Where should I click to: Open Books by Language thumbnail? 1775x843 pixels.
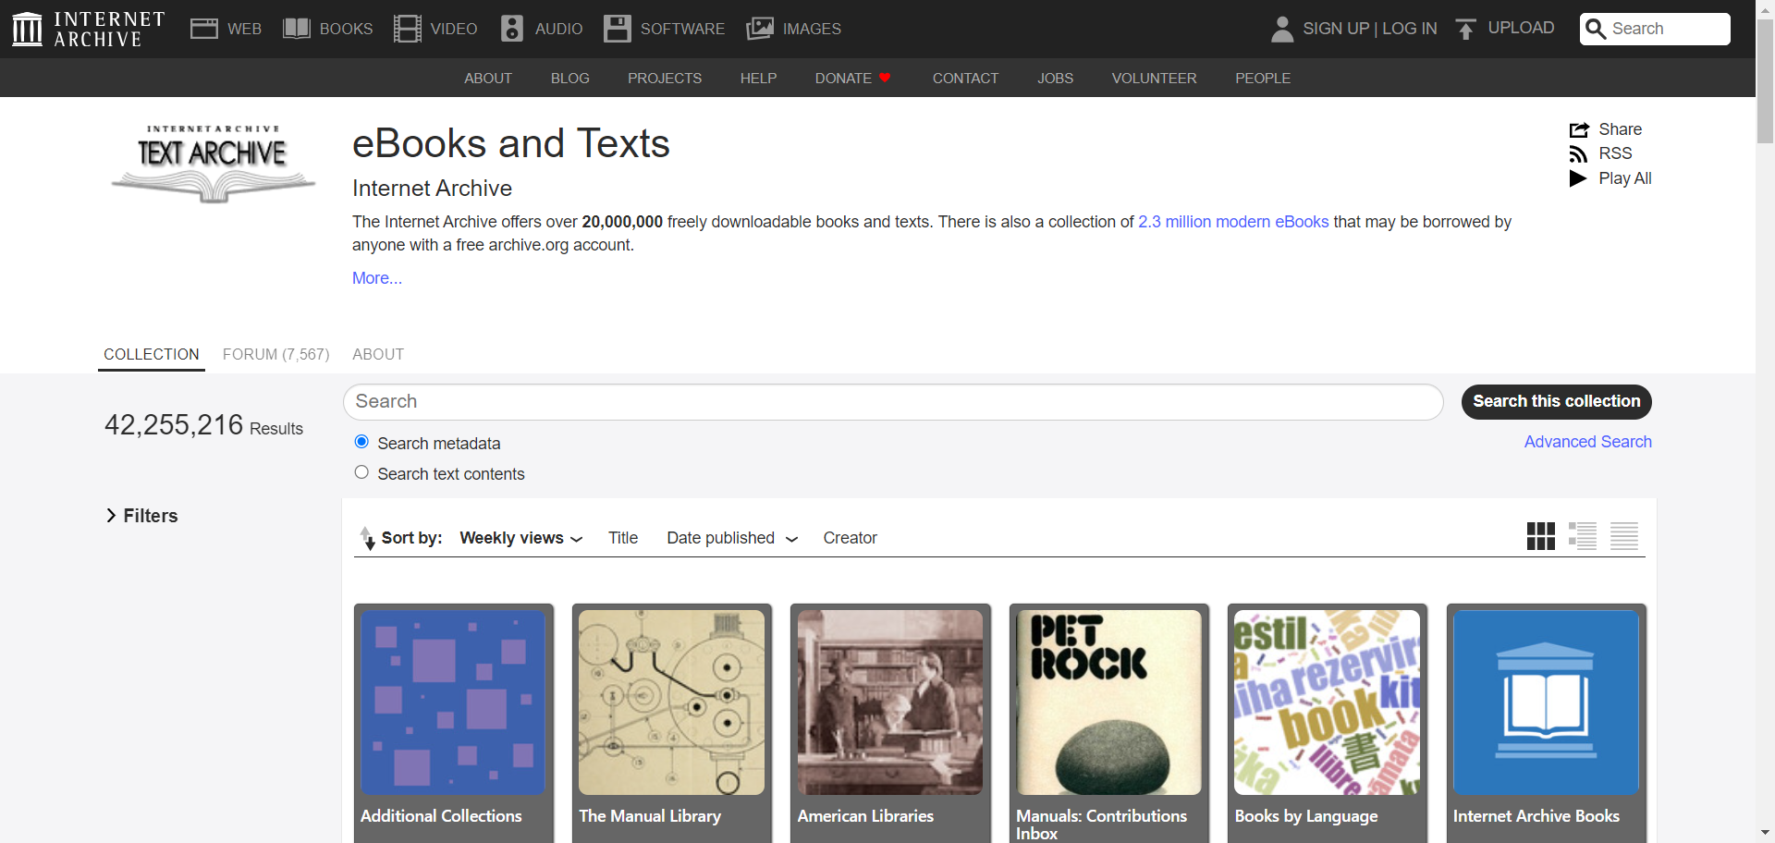pyautogui.click(x=1328, y=702)
